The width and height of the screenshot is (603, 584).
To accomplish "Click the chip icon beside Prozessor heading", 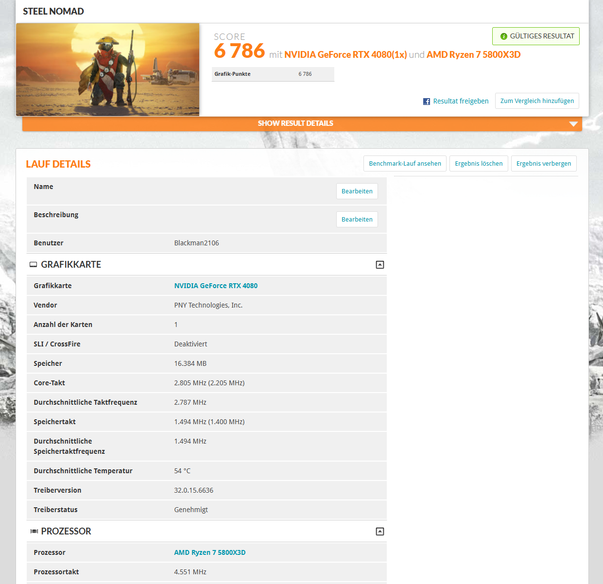I will (x=34, y=532).
